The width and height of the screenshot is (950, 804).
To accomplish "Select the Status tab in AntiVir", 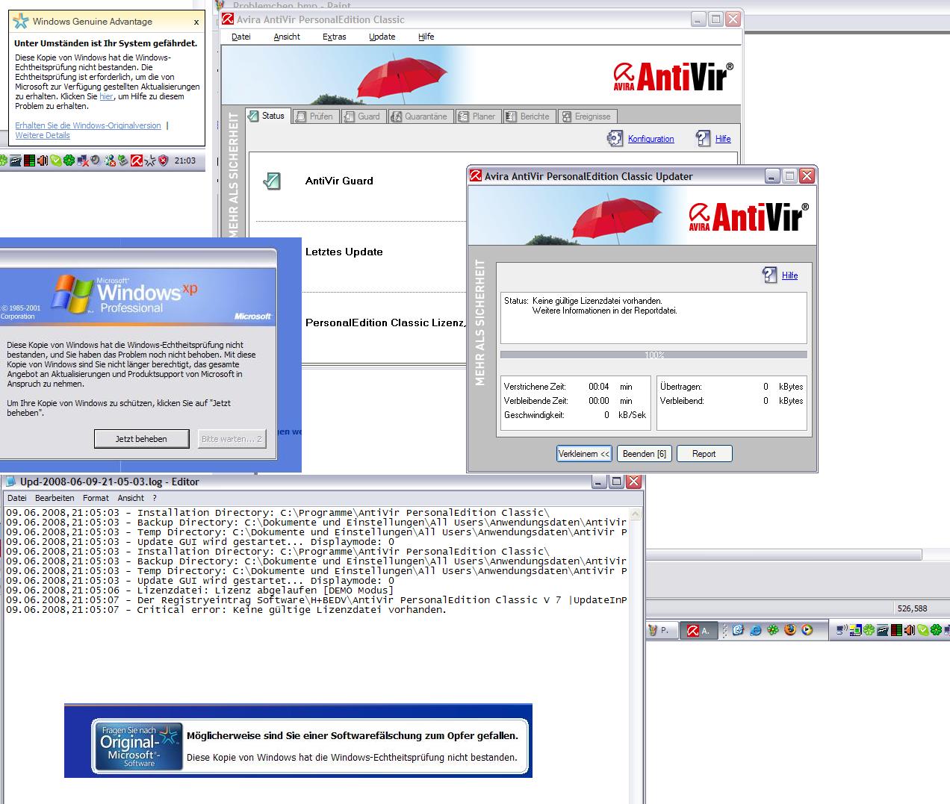I will (267, 116).
